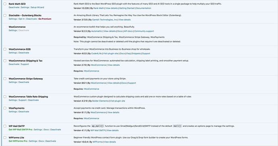Click Get WPForms Pro link
This screenshot has width=278, height=146.
(x=18, y=141)
